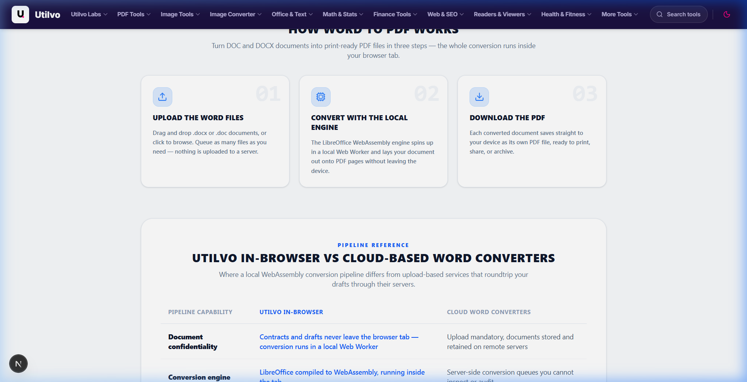Click 'Upload mandatory, documents stored' cell
Image resolution: width=747 pixels, height=382 pixels.
[510, 342]
